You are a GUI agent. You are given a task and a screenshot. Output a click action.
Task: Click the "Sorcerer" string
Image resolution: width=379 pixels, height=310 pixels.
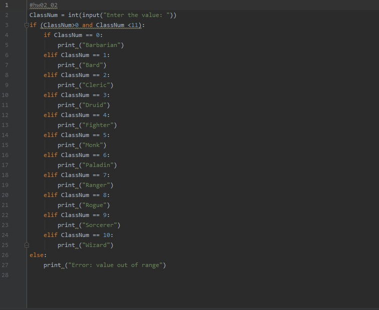(x=100, y=225)
